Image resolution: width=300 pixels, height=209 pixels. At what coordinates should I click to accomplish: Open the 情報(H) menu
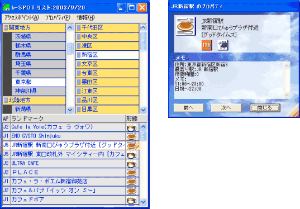point(85,18)
